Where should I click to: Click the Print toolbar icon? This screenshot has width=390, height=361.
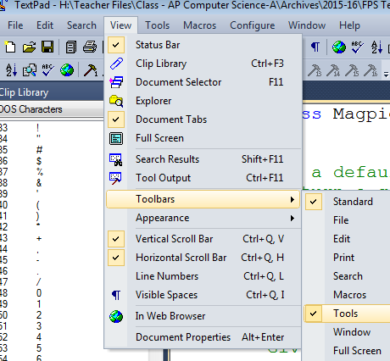click(x=90, y=47)
